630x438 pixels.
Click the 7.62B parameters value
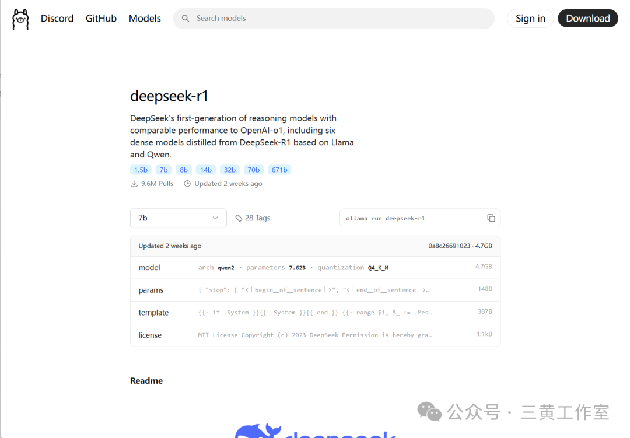click(297, 268)
